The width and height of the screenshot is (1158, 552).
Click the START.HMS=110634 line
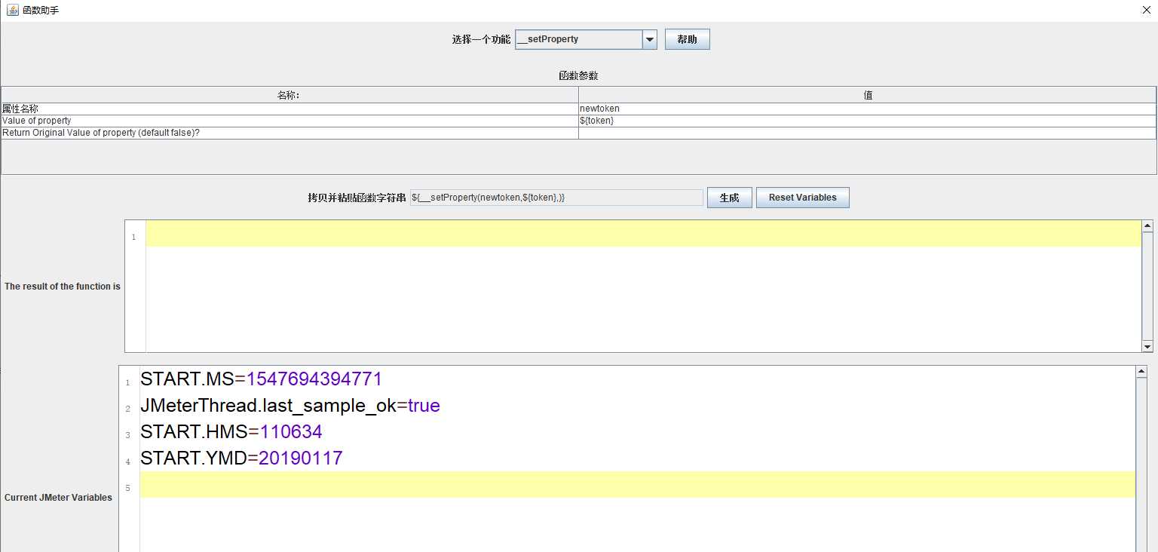[x=231, y=432]
